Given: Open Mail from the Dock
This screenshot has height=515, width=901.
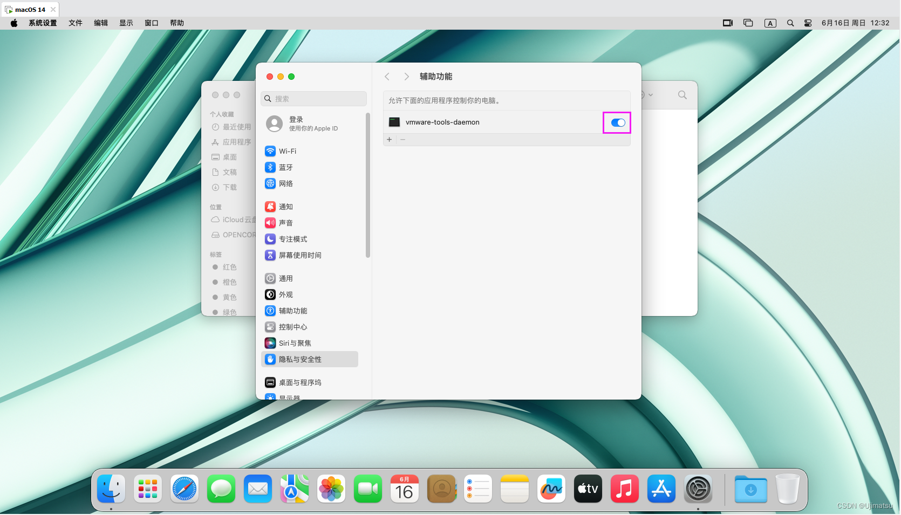Looking at the screenshot, I should point(258,489).
